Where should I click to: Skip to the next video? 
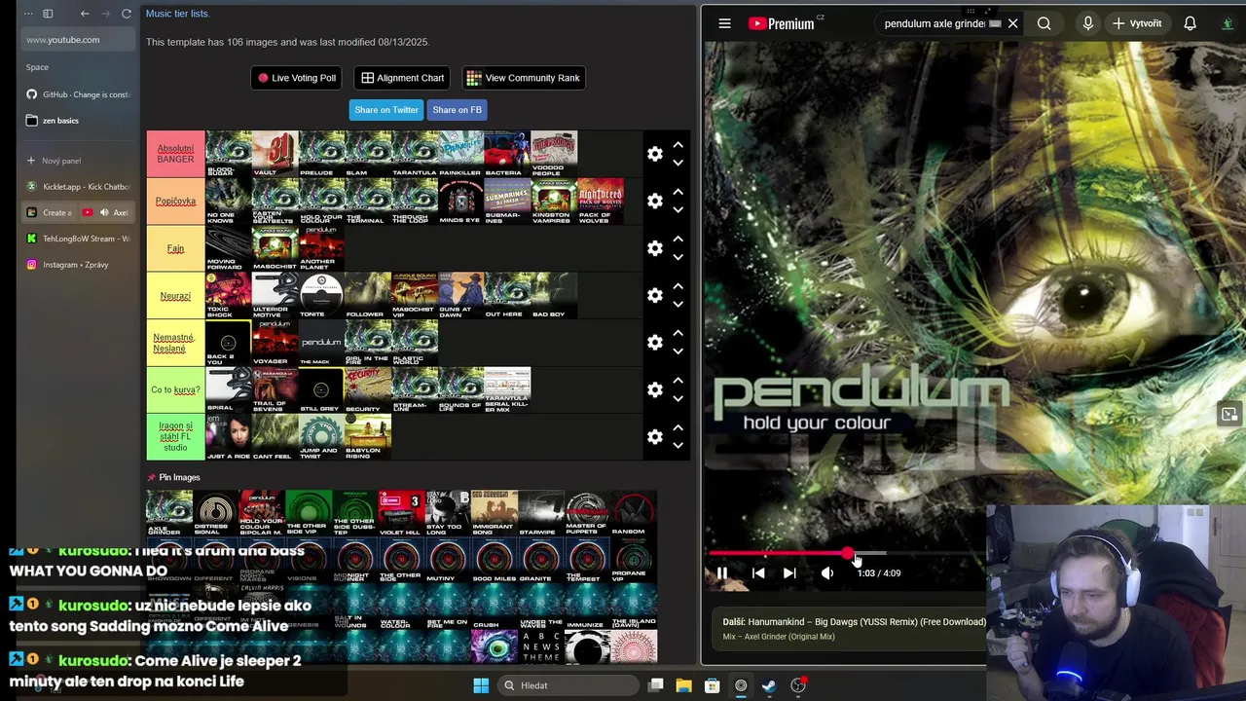[x=789, y=573]
